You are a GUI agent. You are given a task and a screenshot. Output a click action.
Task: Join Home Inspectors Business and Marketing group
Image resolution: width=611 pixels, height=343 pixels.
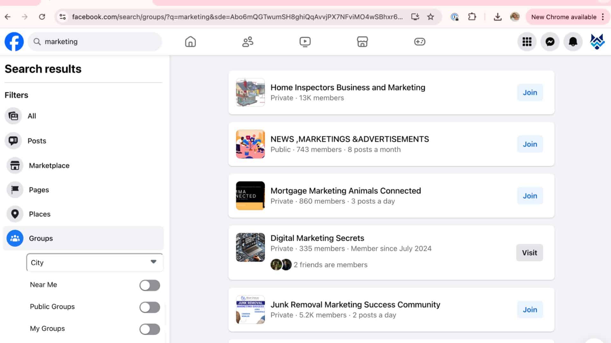tap(530, 92)
